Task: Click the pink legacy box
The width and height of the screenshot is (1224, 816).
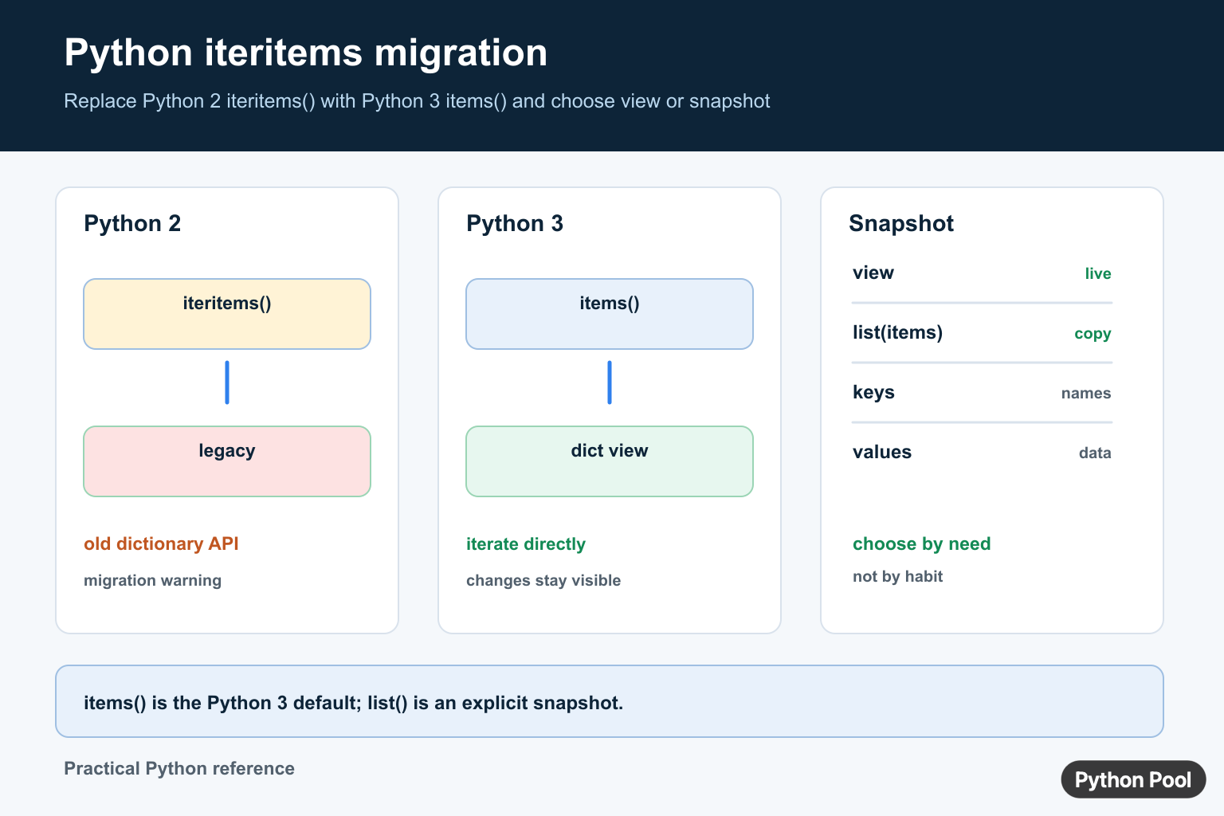Action: tap(227, 461)
